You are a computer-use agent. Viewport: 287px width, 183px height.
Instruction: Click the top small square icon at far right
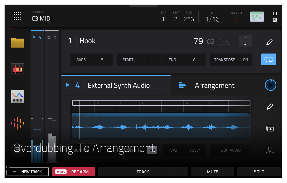[x=275, y=14]
